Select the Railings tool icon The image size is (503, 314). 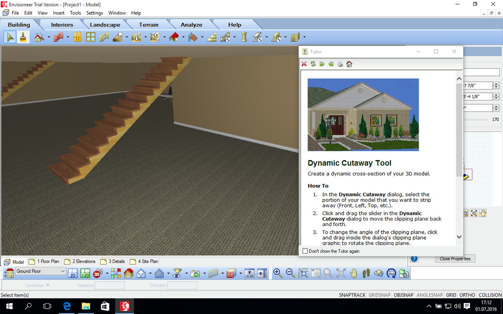[225, 37]
